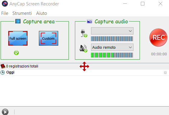Click the Oggi clock icon
Image resolution: width=169 pixels, height=115 pixels.
pyautogui.click(x=2, y=72)
